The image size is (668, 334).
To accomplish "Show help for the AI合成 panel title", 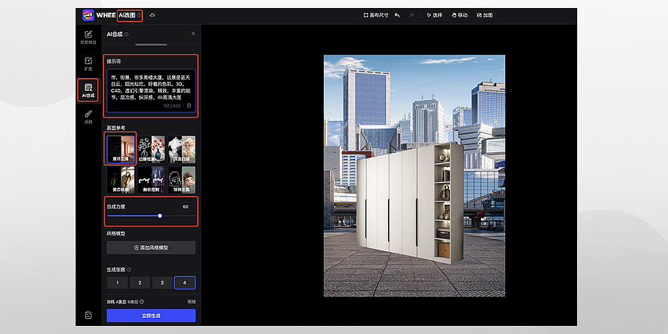I will [126, 35].
